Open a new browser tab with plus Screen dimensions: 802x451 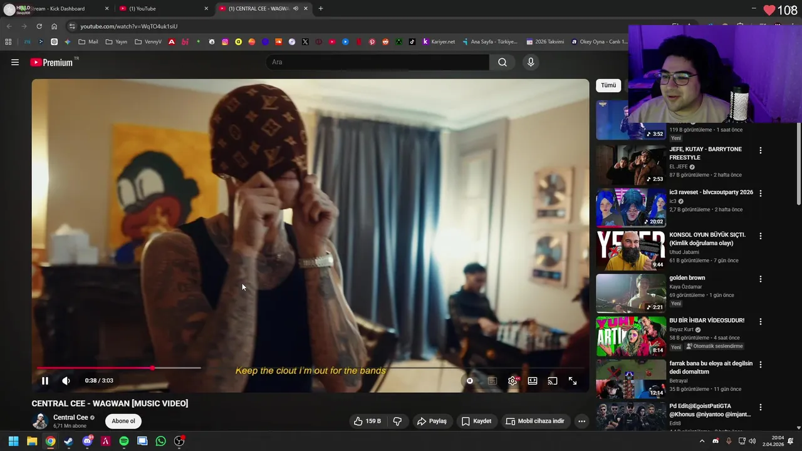321,9
